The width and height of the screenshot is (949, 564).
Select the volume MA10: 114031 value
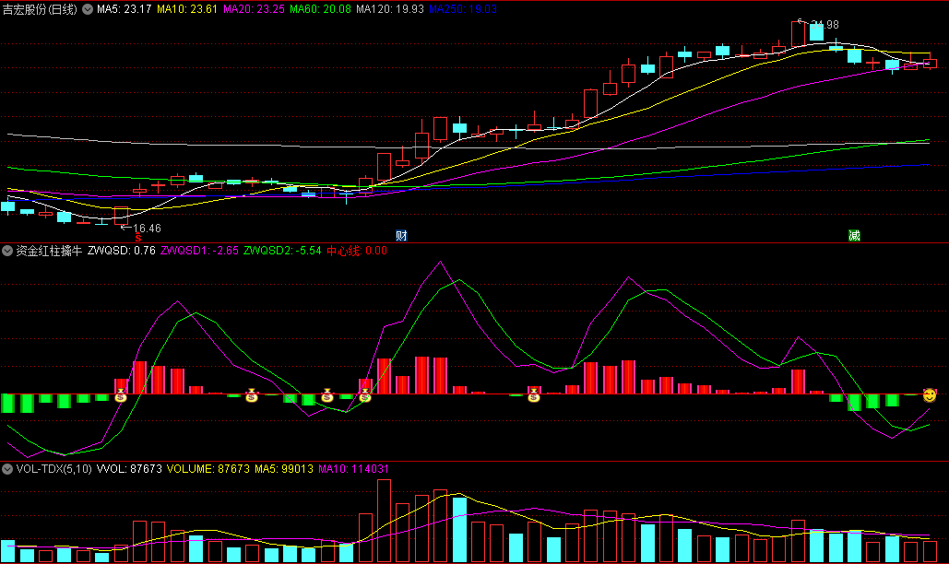click(353, 469)
